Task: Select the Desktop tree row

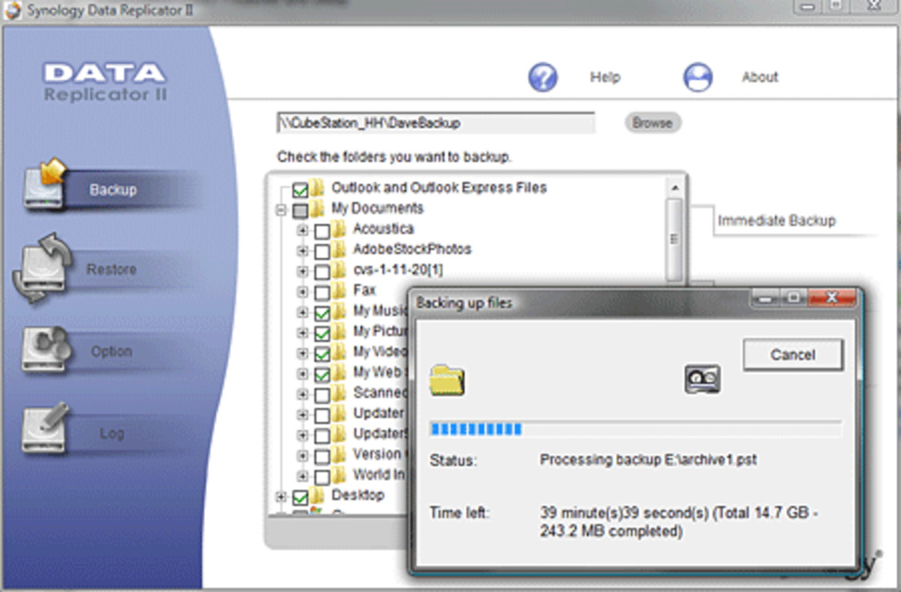Action: (358, 495)
